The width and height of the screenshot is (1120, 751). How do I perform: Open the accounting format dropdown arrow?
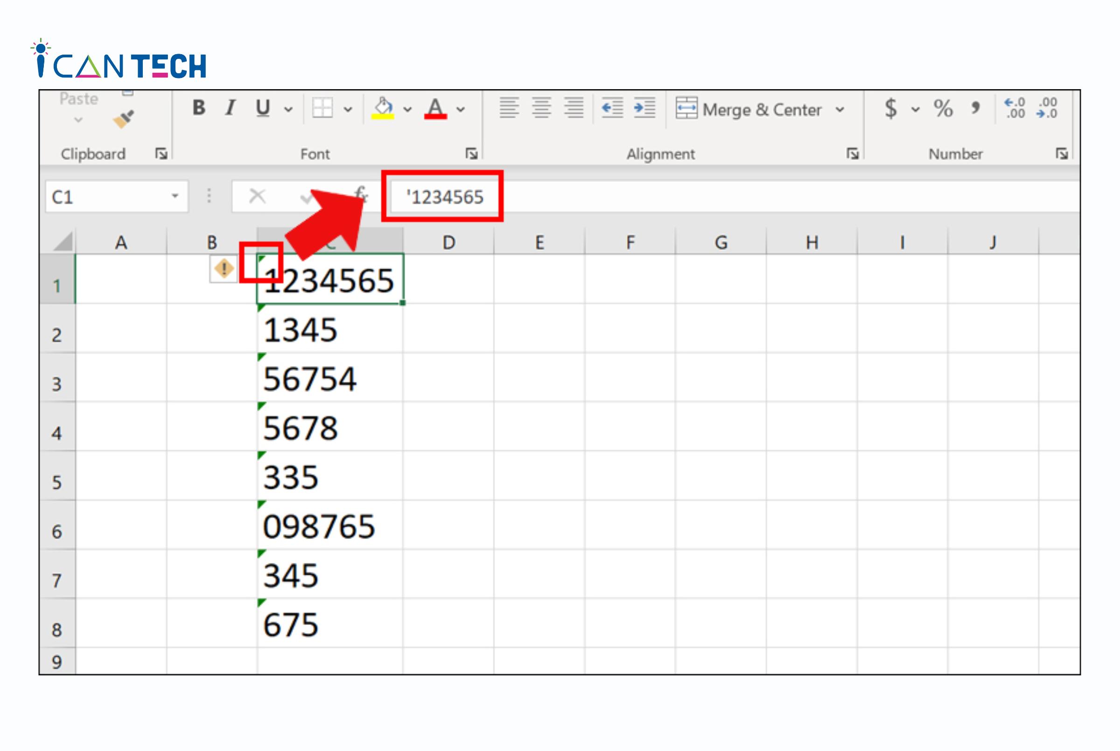pos(916,110)
